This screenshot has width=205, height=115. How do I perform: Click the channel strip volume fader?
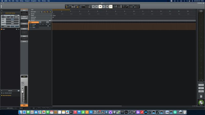[x=23, y=91]
